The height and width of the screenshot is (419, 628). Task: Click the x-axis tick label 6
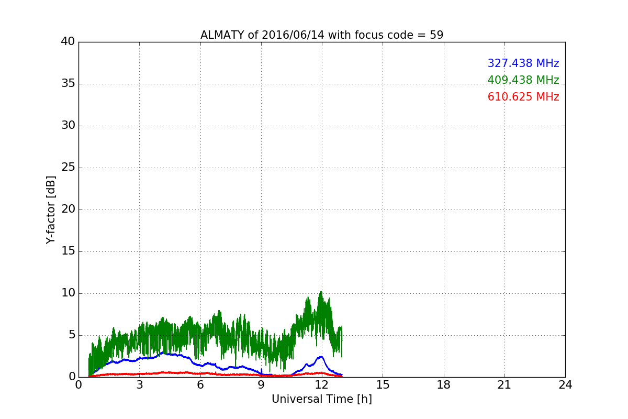(200, 384)
